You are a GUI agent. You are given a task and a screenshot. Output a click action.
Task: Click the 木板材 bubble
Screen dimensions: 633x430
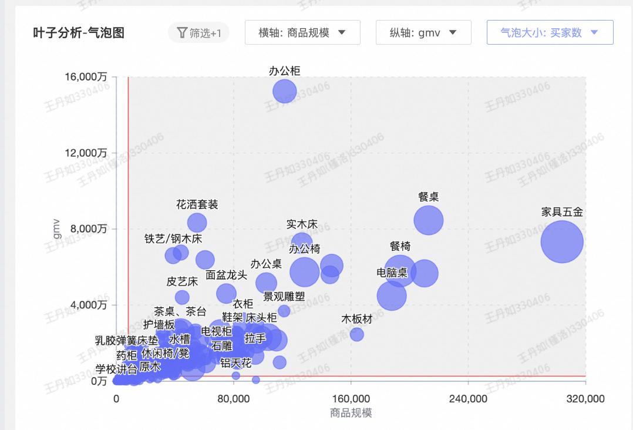(x=357, y=334)
